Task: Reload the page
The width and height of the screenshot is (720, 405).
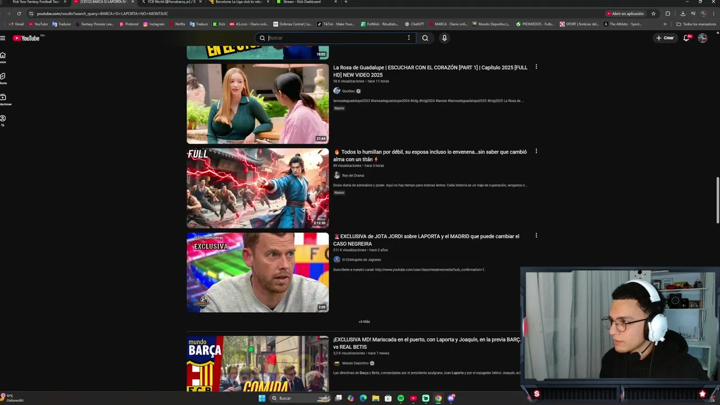Action: (19, 13)
